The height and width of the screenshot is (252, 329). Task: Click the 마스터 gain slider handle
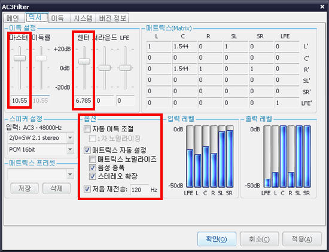(20, 58)
